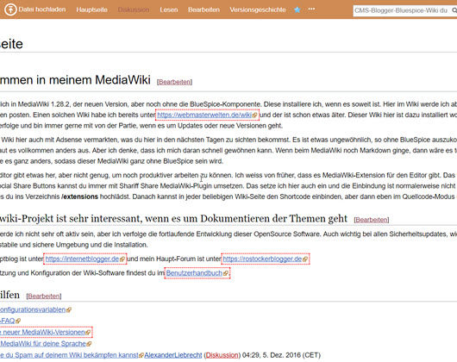Click the external-link icon after webmasterwelten.de/wiki
This screenshot has height=362, width=457.
pyautogui.click(x=254, y=115)
